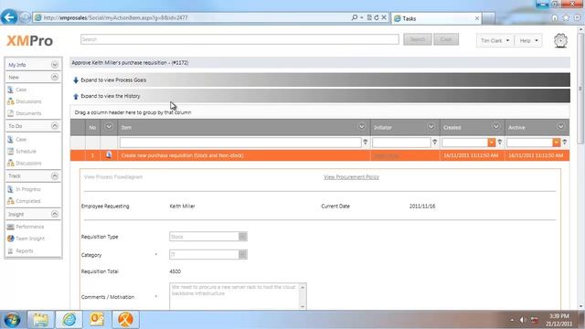Click the Initiator column filter field
The height and width of the screenshot is (329, 585).
click(x=401, y=143)
